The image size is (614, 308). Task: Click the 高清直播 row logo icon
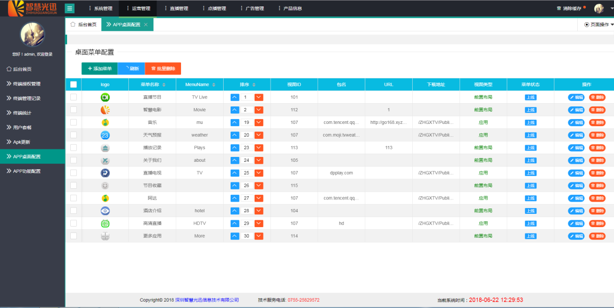pos(105,223)
